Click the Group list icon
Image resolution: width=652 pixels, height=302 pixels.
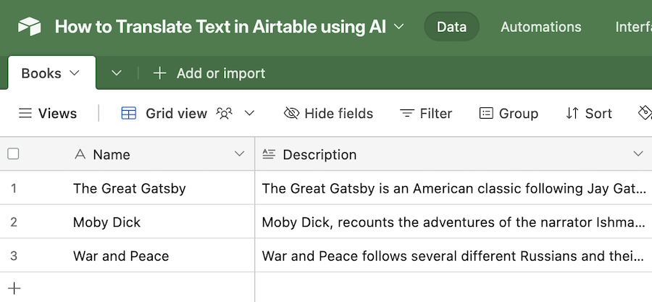486,114
